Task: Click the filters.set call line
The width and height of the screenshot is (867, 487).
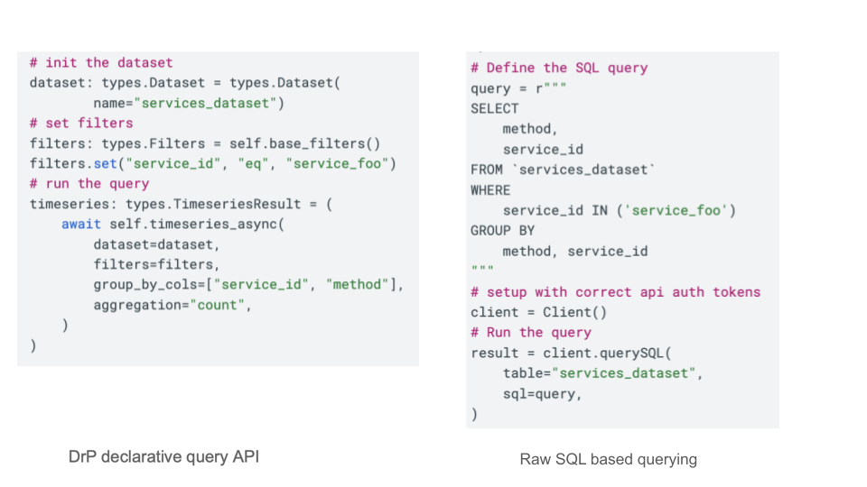Action: tap(212, 164)
